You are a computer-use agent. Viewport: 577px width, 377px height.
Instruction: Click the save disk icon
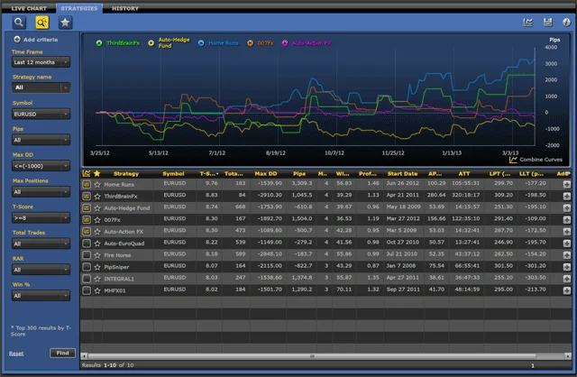(548, 23)
